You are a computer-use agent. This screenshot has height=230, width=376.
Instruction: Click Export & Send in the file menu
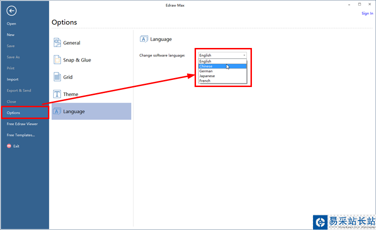click(19, 90)
